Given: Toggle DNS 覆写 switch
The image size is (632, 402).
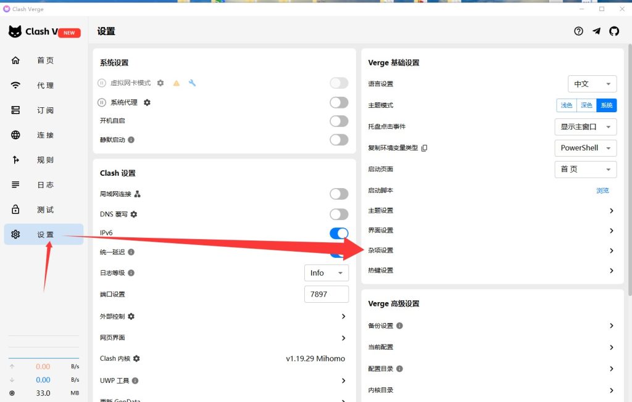Looking at the screenshot, I should pyautogui.click(x=339, y=215).
